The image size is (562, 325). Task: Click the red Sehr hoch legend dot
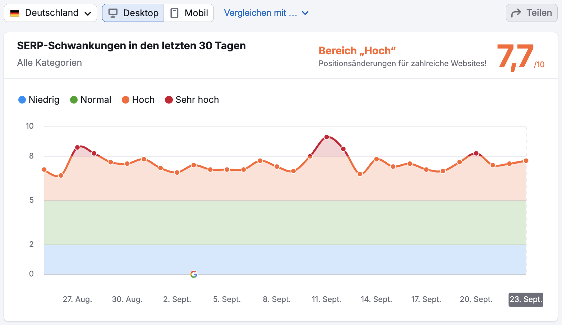(169, 100)
